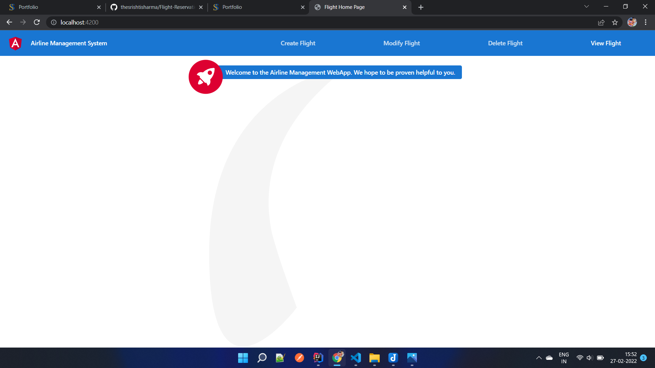
Task: Open Visual Studio Code from the taskbar
Action: coord(356,358)
